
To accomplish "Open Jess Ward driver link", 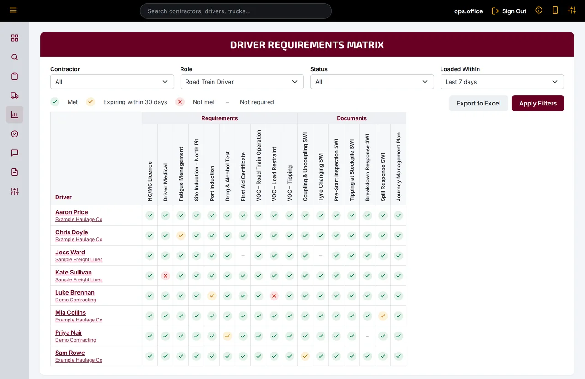I will [70, 252].
